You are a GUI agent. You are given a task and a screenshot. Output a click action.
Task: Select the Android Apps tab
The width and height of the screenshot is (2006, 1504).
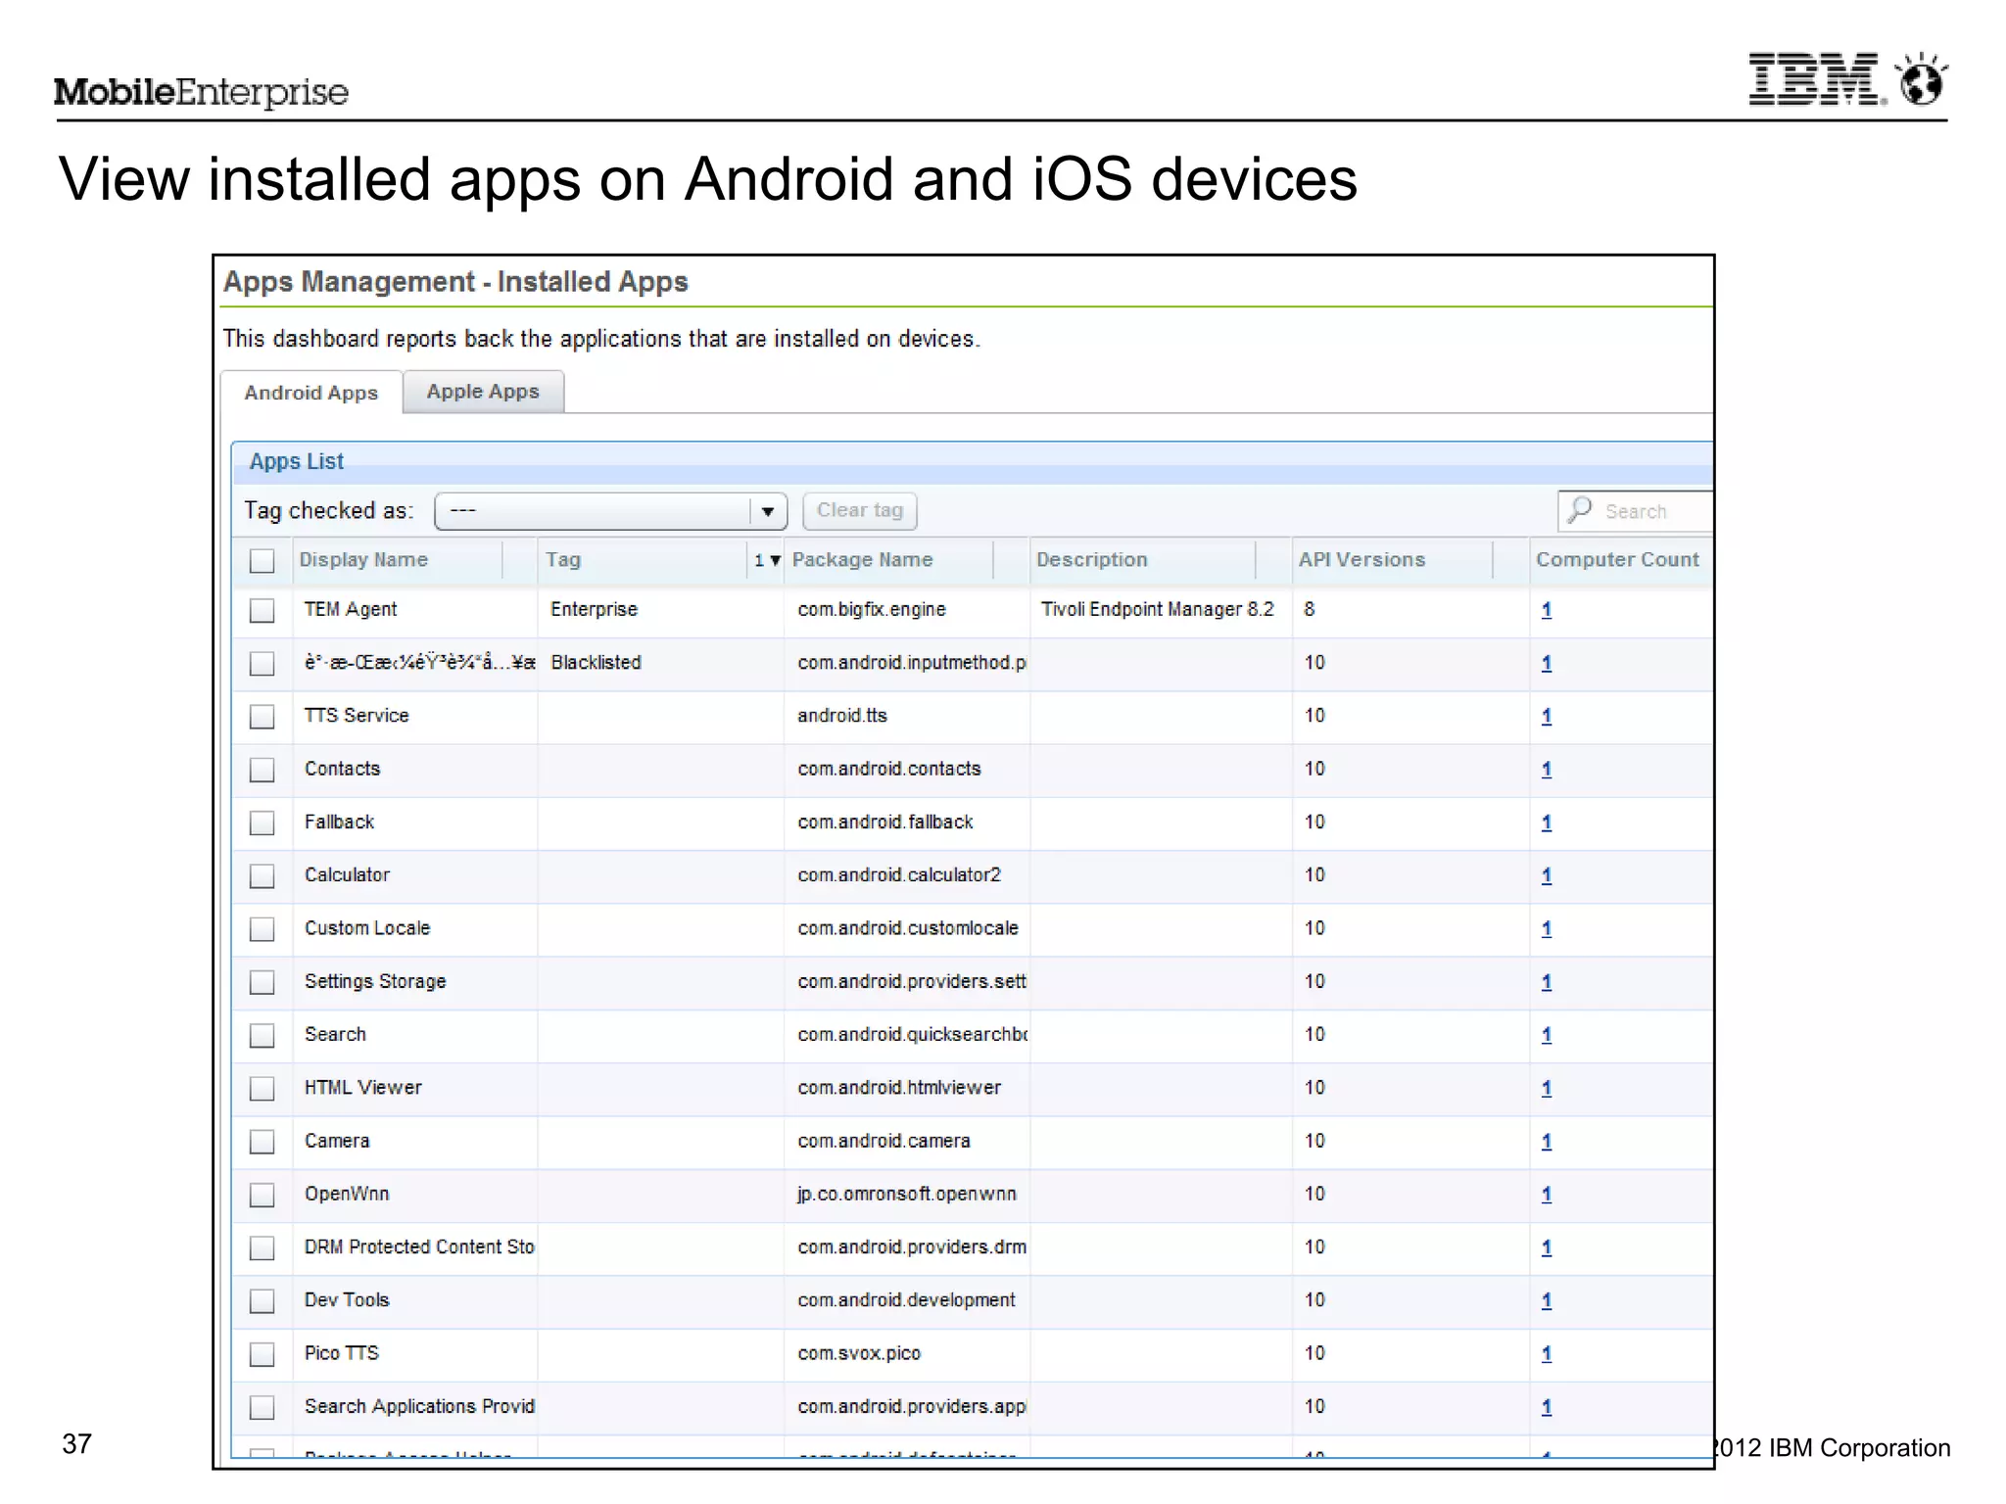tap(311, 393)
